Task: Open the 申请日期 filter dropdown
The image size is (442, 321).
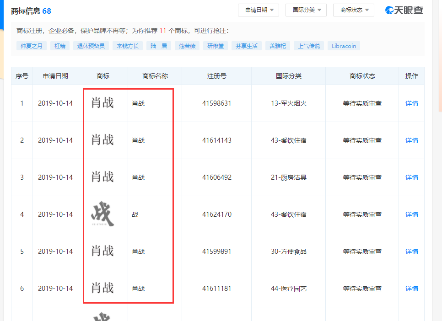Action: click(258, 10)
